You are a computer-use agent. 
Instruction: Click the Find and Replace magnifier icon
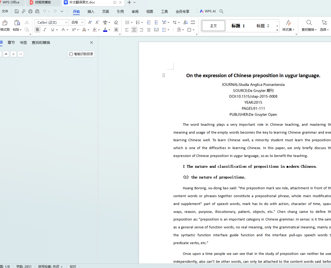click(309, 23)
